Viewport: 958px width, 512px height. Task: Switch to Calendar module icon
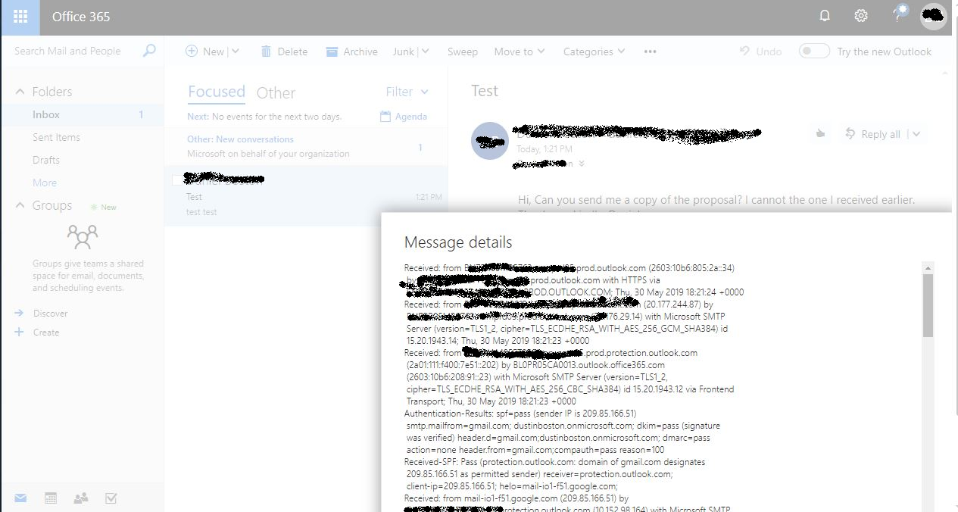pyautogui.click(x=51, y=498)
